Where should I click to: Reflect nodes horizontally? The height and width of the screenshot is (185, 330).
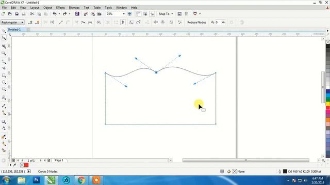tap(156, 22)
